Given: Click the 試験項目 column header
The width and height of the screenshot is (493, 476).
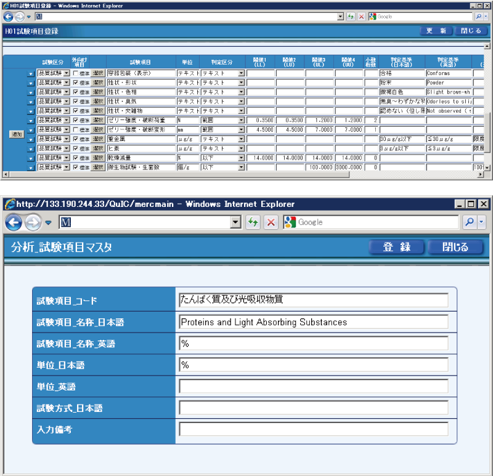Looking at the screenshot, I should click(x=141, y=62).
